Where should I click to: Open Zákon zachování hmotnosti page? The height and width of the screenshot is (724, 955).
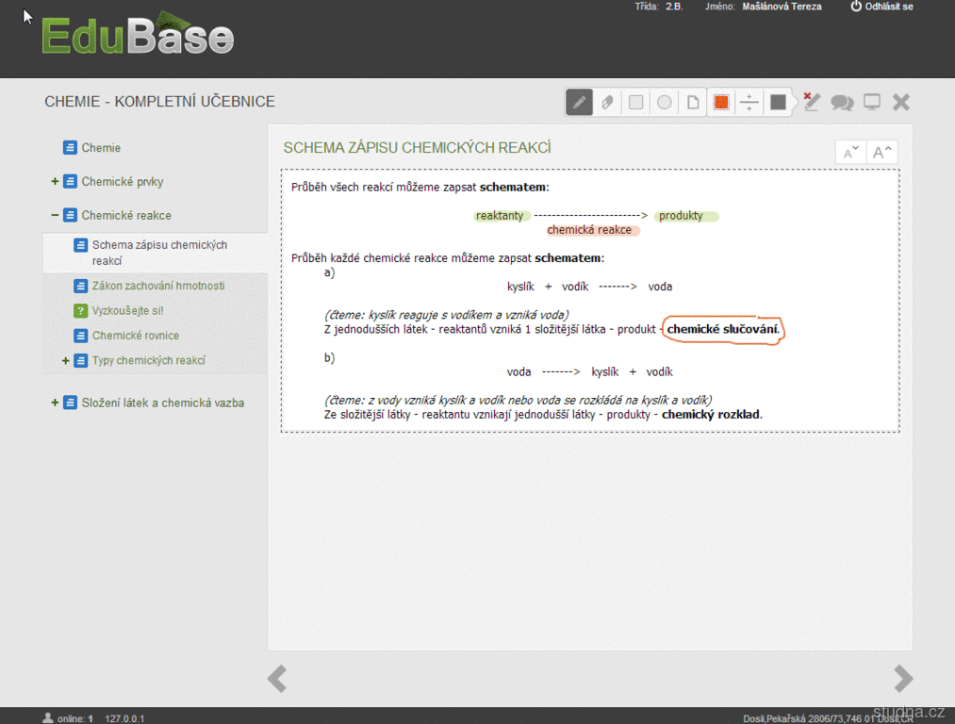coord(158,286)
